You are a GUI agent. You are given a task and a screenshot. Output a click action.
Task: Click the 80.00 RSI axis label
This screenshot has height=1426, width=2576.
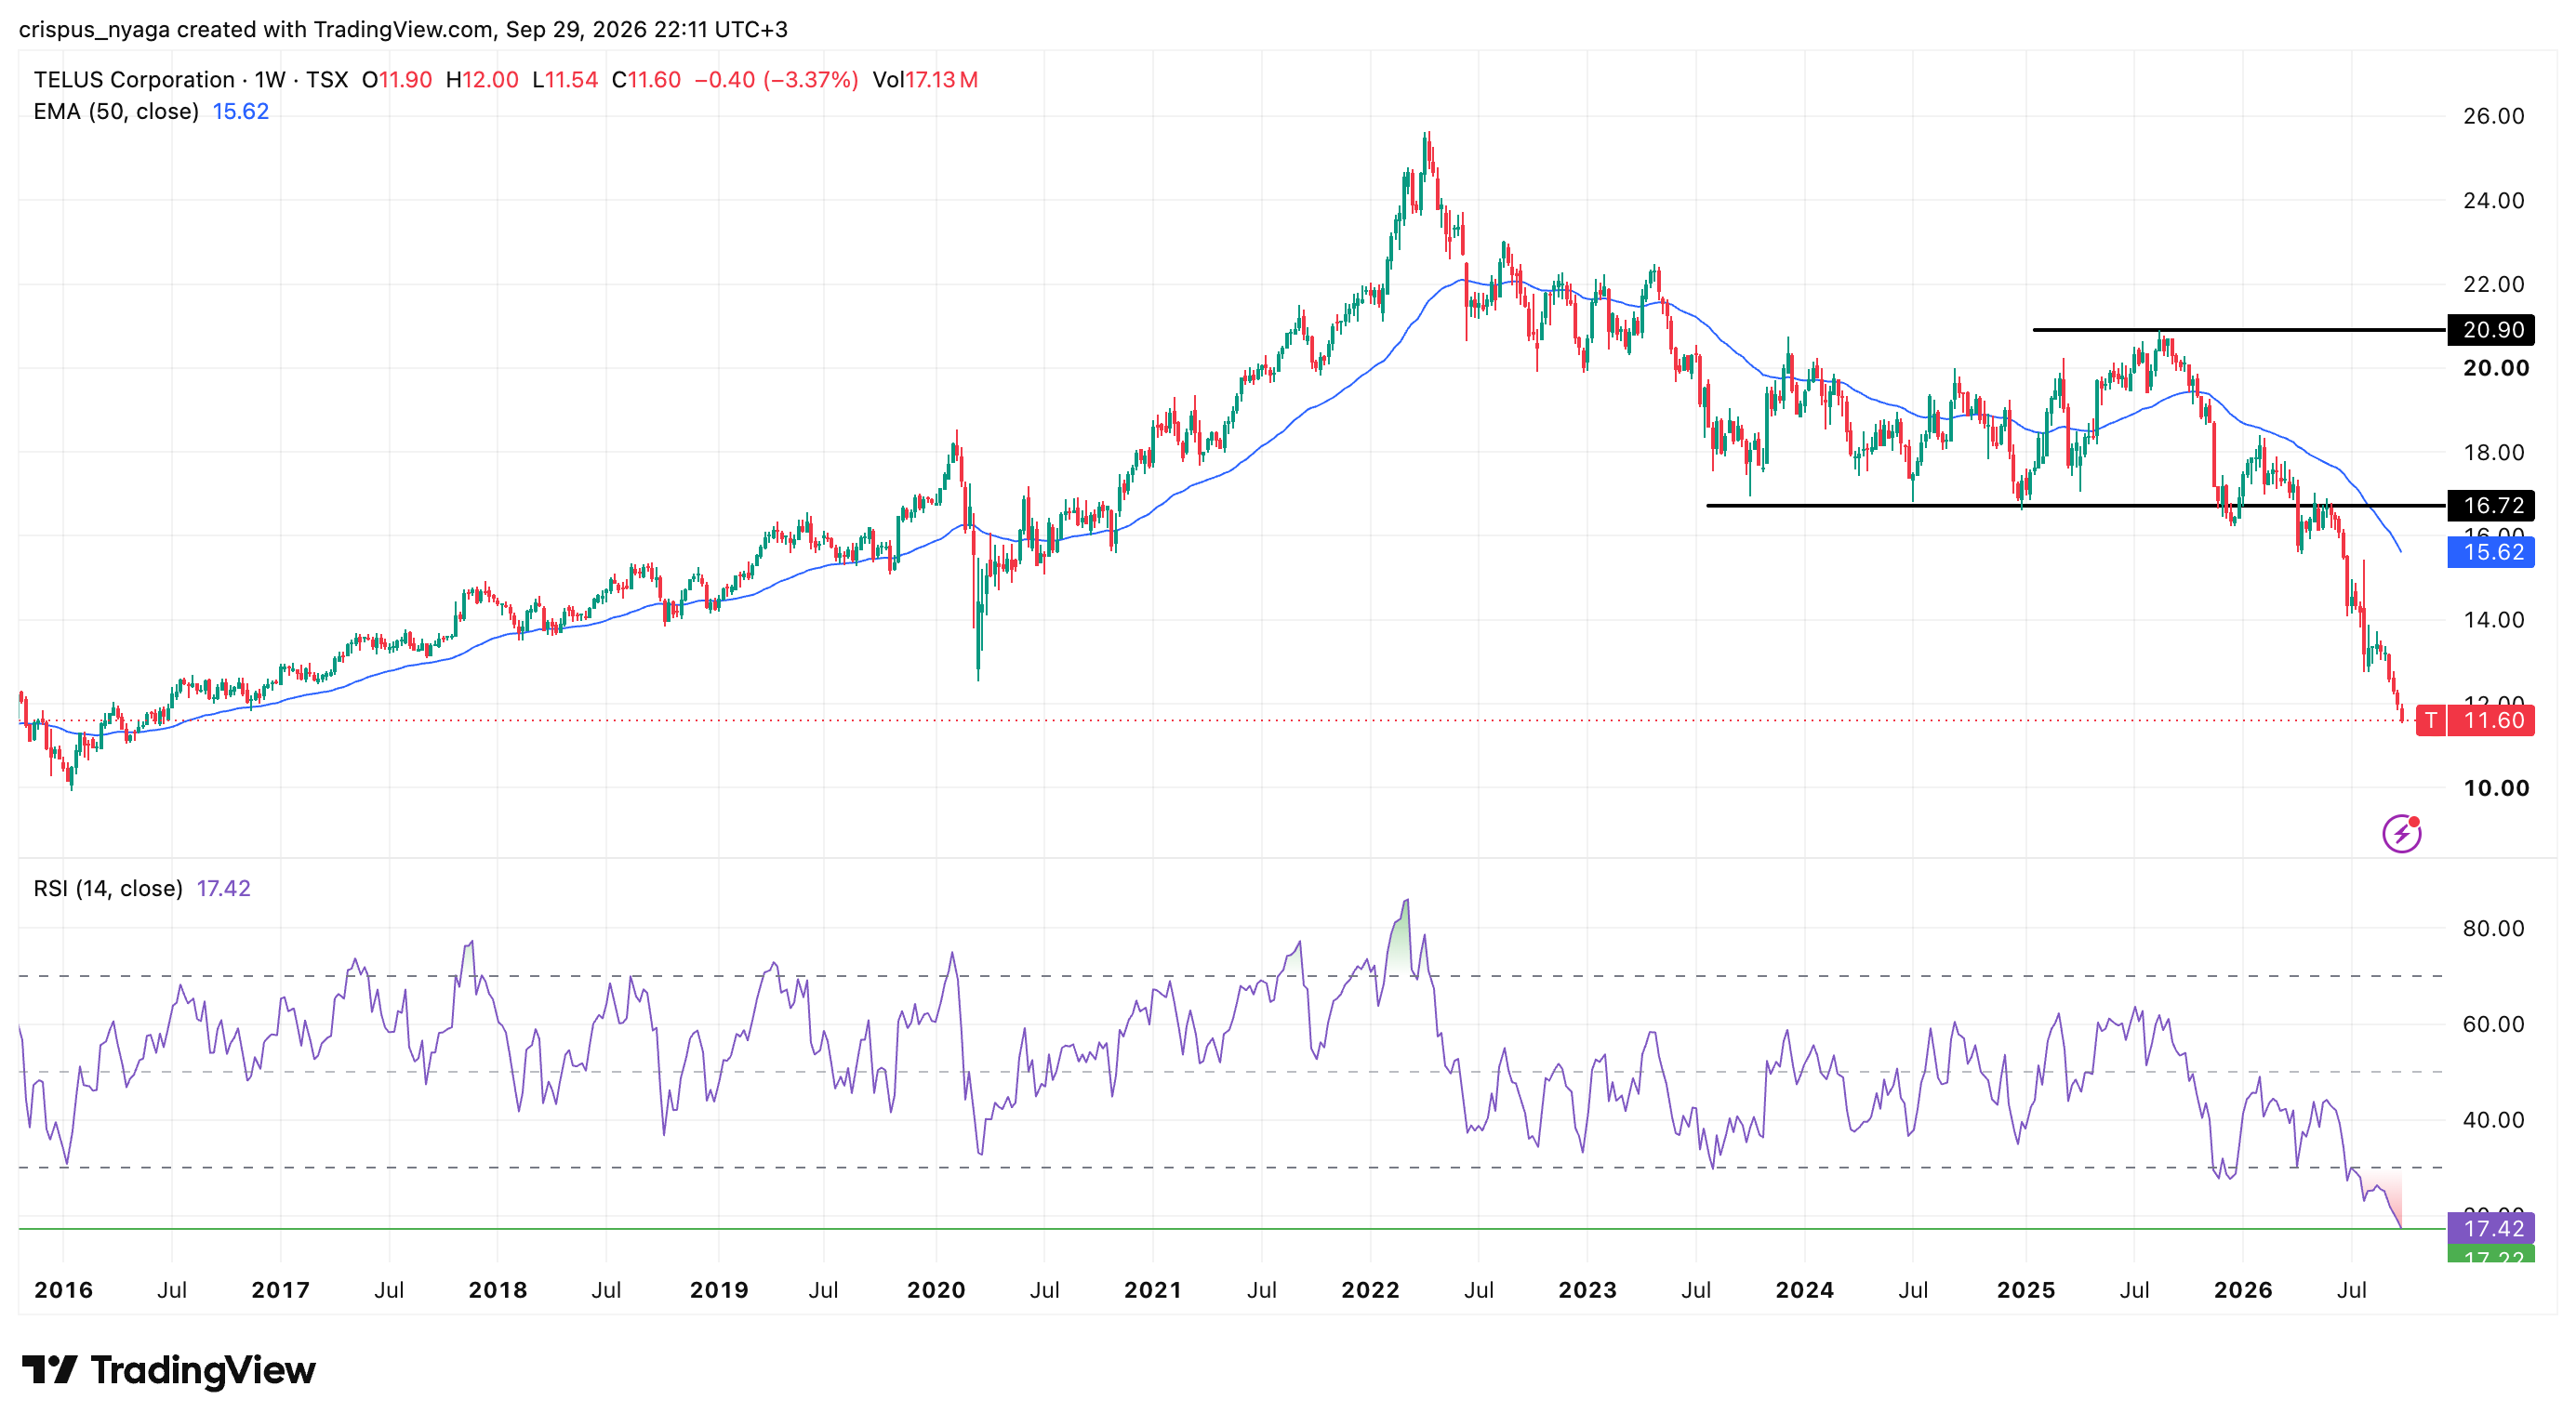(2493, 929)
